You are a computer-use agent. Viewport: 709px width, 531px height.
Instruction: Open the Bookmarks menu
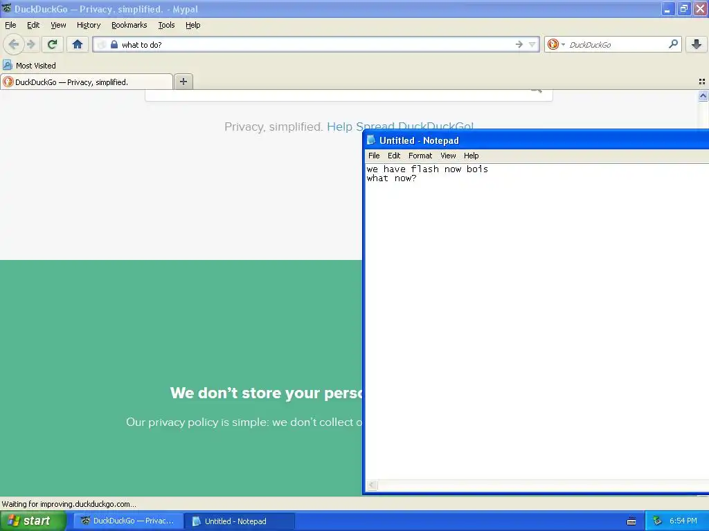[129, 25]
